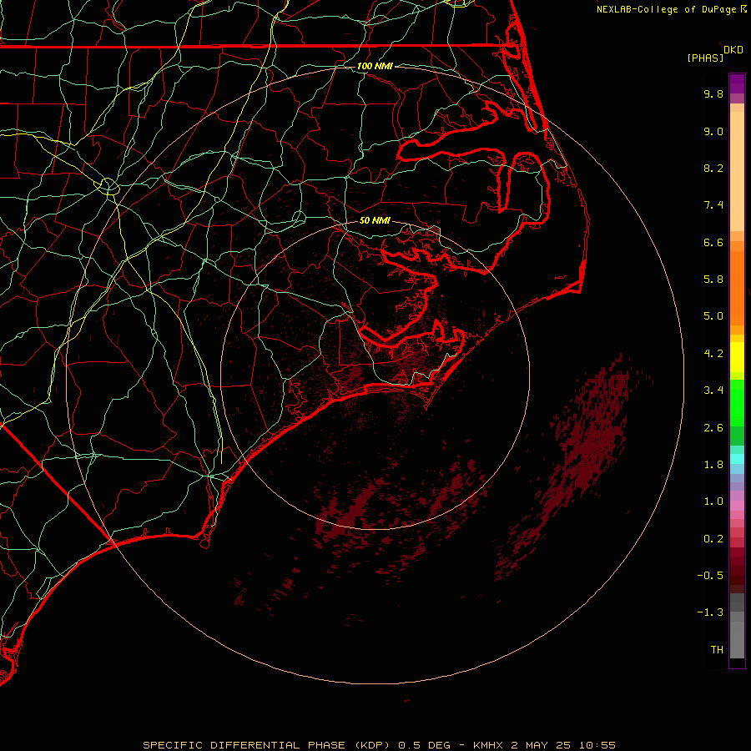
Task: Click the 6.6 scale value
Action: tap(713, 242)
